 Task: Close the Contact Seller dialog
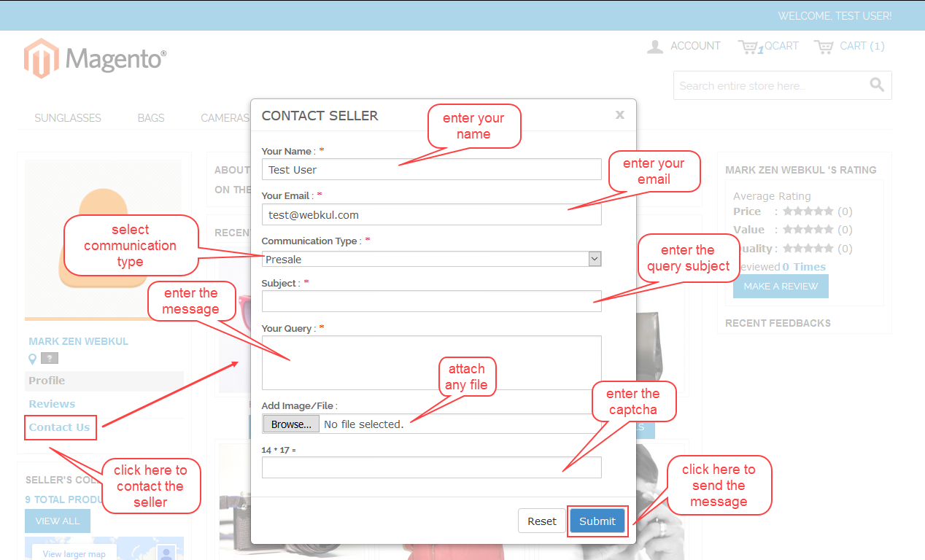coord(620,114)
